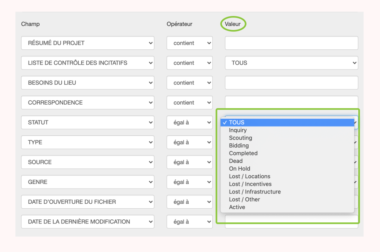Pick Lost / Locations status
Viewport: 380px width, 252px height.
tap(250, 176)
